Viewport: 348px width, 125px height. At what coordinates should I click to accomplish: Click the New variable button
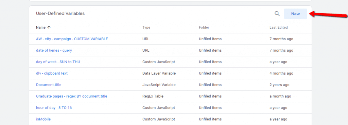(x=295, y=14)
